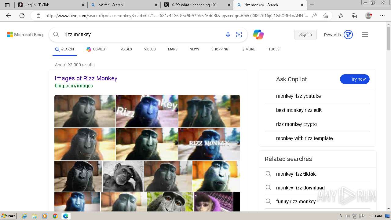Select best monkey rizz edit suggestion
391x220 pixels.
tap(299, 110)
